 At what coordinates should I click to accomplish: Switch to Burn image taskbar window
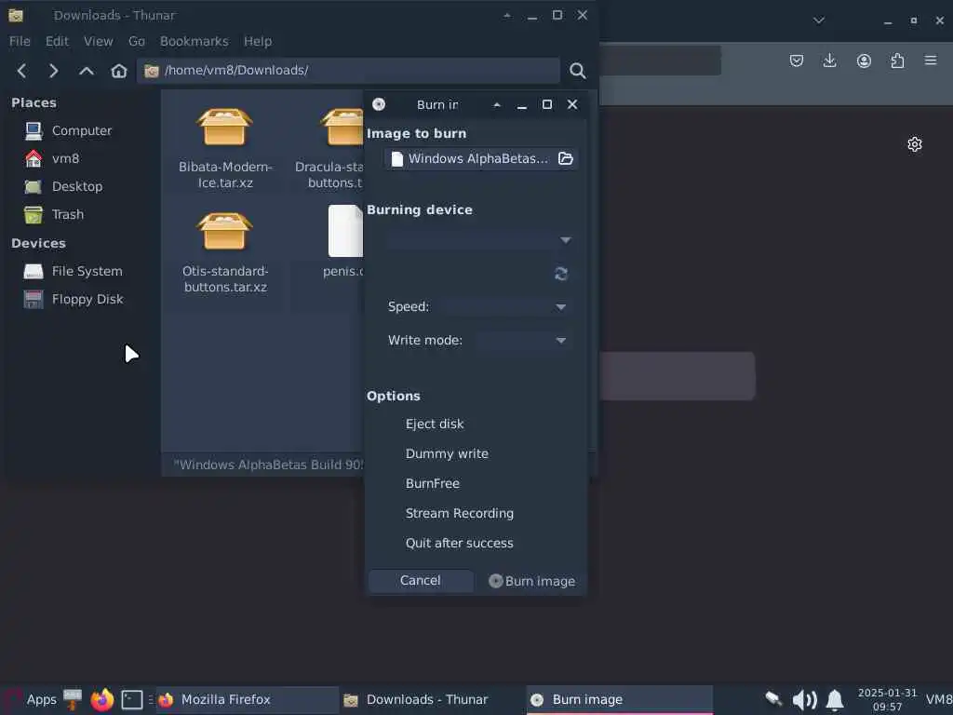tap(619, 700)
